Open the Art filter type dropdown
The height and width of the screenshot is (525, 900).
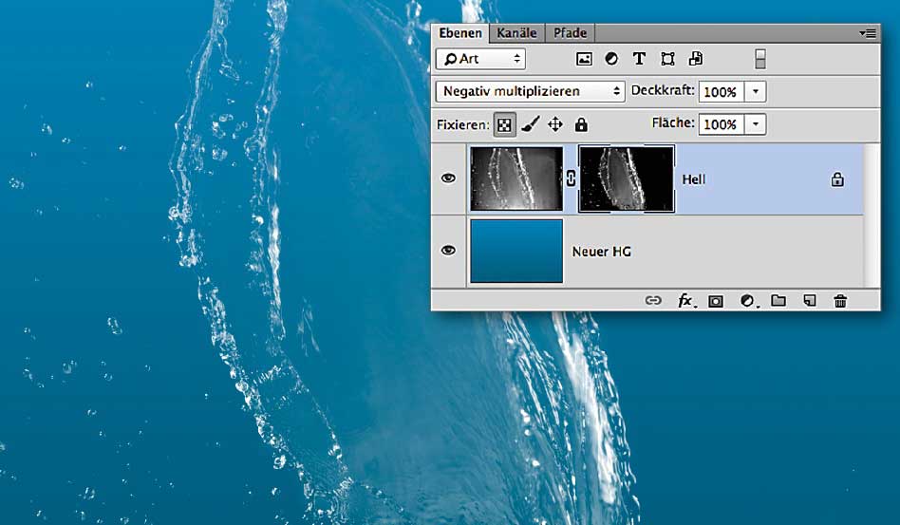coord(480,59)
